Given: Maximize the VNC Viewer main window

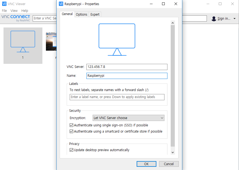Looking at the screenshot, I should click(x=220, y=4).
